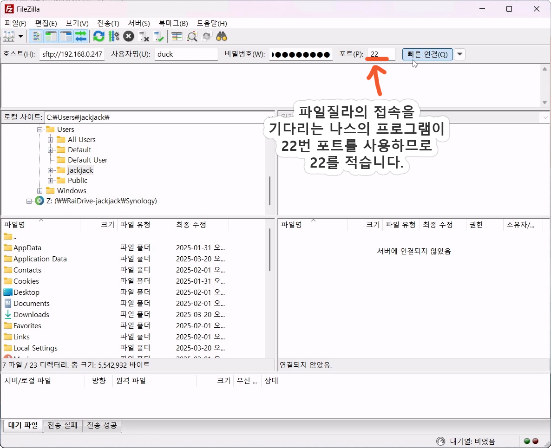Screen dimensions: 551x448
Task: Toggle synchronized browsing
Action: tap(207, 36)
